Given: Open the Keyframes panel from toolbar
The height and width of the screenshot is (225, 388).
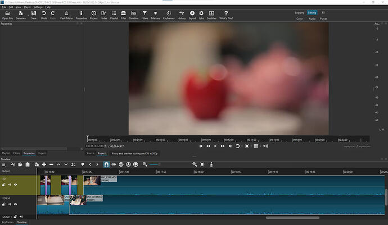Looking at the screenshot, I should [x=169, y=15].
